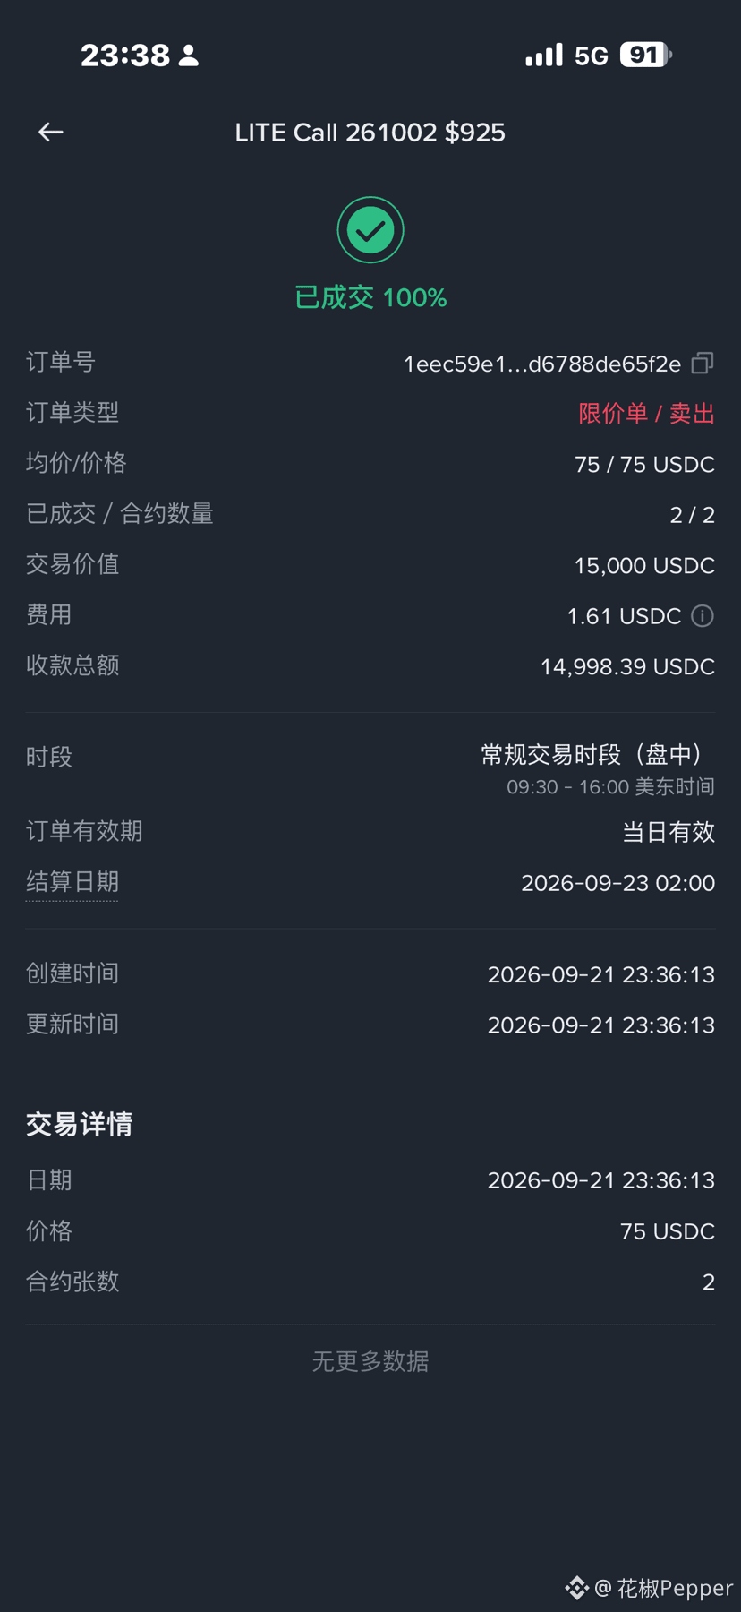Screen dimensions: 741x1612
Task: Tap the back arrow icon
Action: [x=51, y=133]
